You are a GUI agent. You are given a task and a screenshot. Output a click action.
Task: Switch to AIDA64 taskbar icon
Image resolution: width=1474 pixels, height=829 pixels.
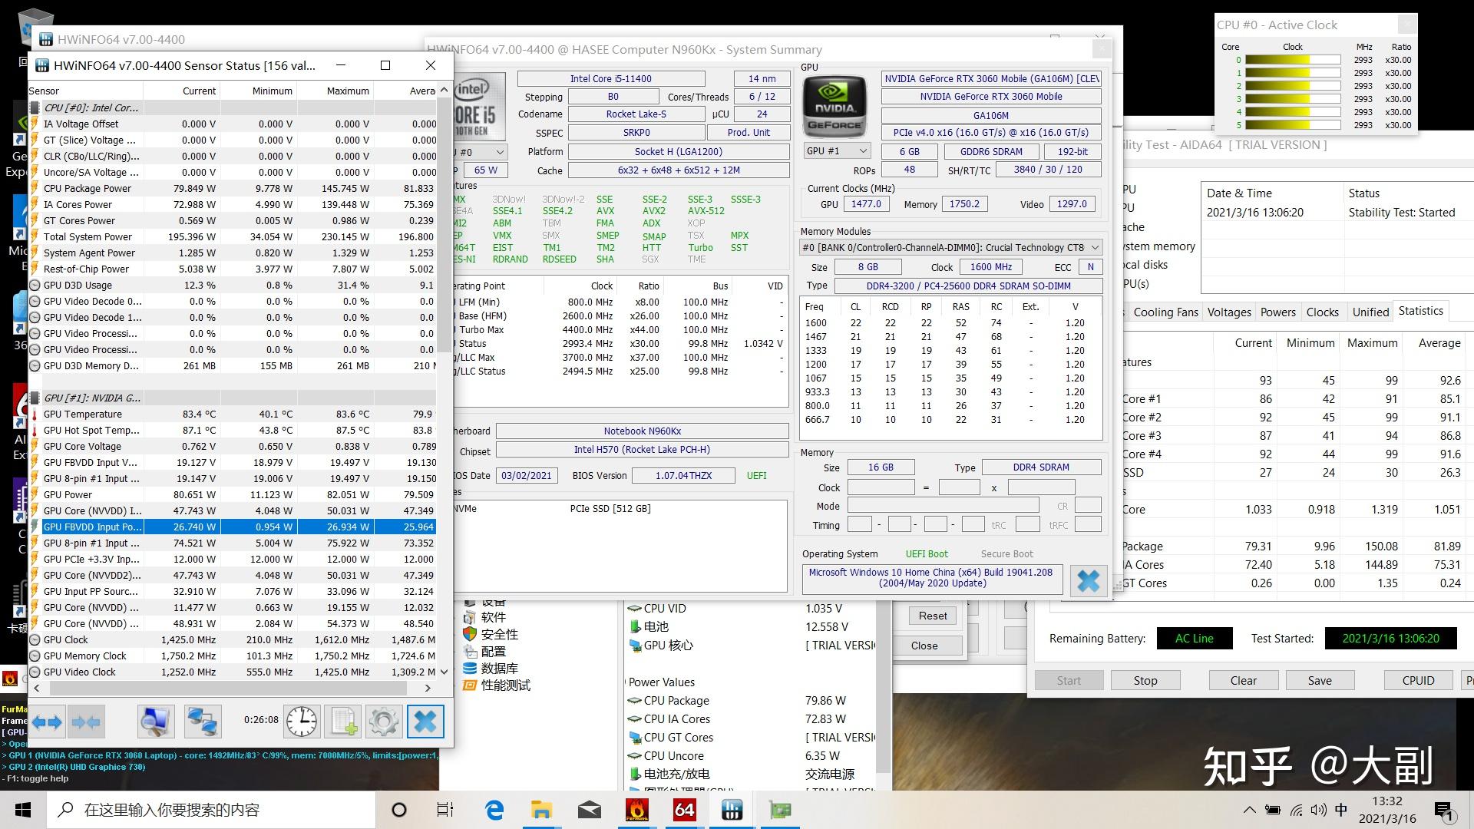click(684, 810)
